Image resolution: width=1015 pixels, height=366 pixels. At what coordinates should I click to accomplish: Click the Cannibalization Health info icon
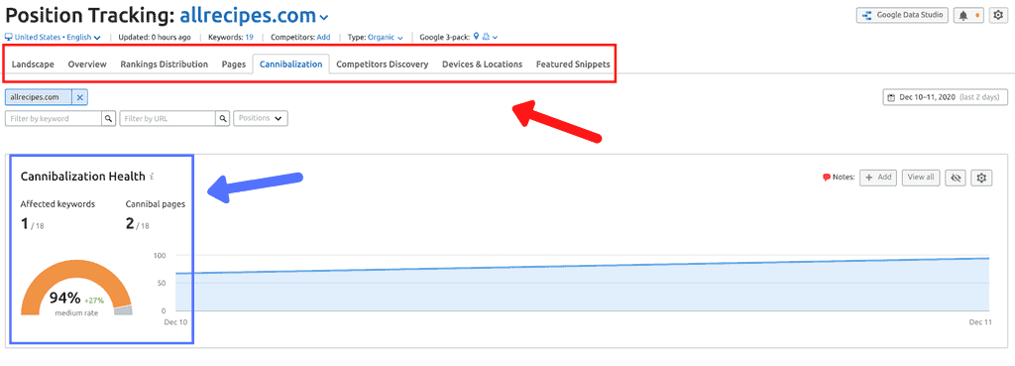[x=151, y=177]
